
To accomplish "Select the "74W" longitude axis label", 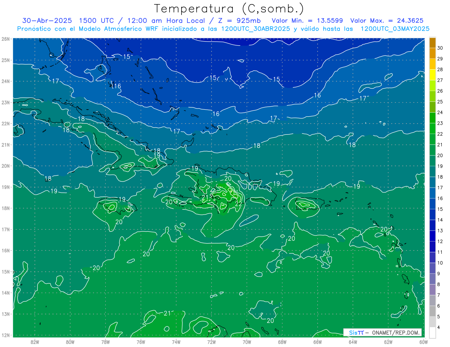I will tap(176, 341).
